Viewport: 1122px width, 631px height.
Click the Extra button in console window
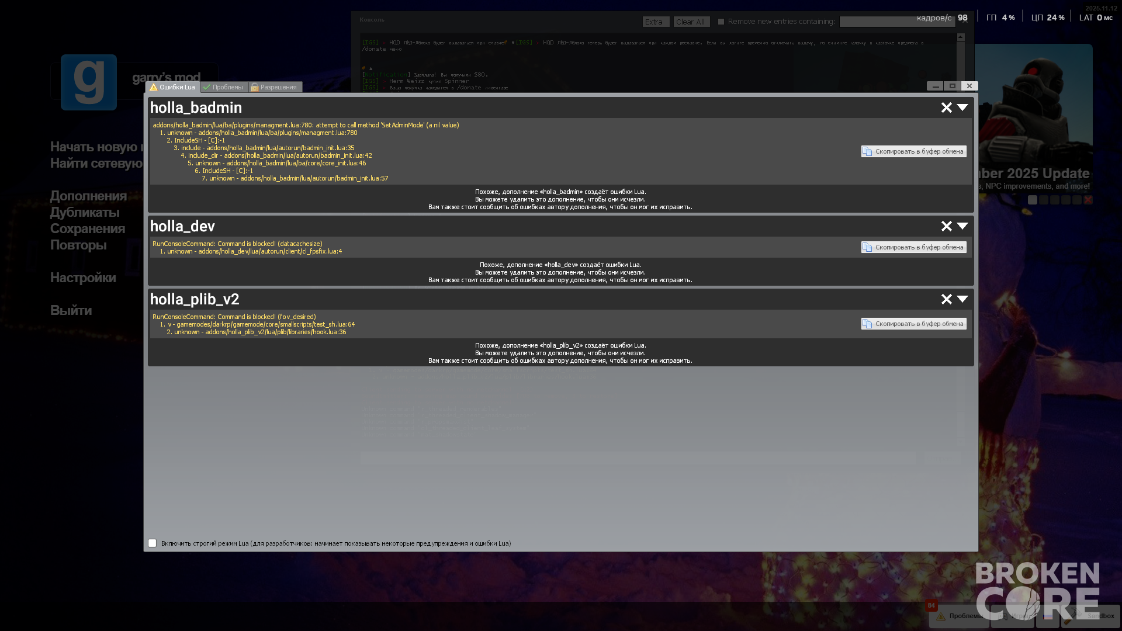click(x=656, y=22)
